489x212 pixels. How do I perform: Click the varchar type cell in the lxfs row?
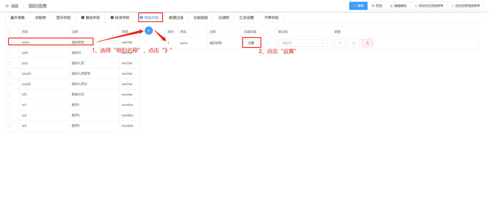[129, 94]
